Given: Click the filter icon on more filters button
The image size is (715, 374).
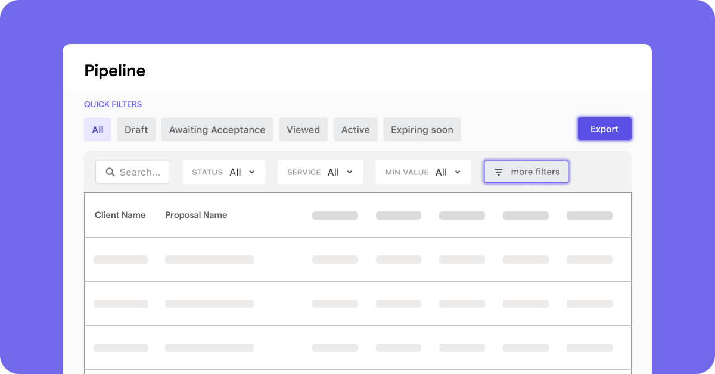Looking at the screenshot, I should pos(499,172).
